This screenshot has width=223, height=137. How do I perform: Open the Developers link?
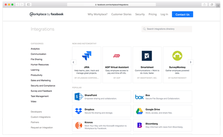(36, 112)
